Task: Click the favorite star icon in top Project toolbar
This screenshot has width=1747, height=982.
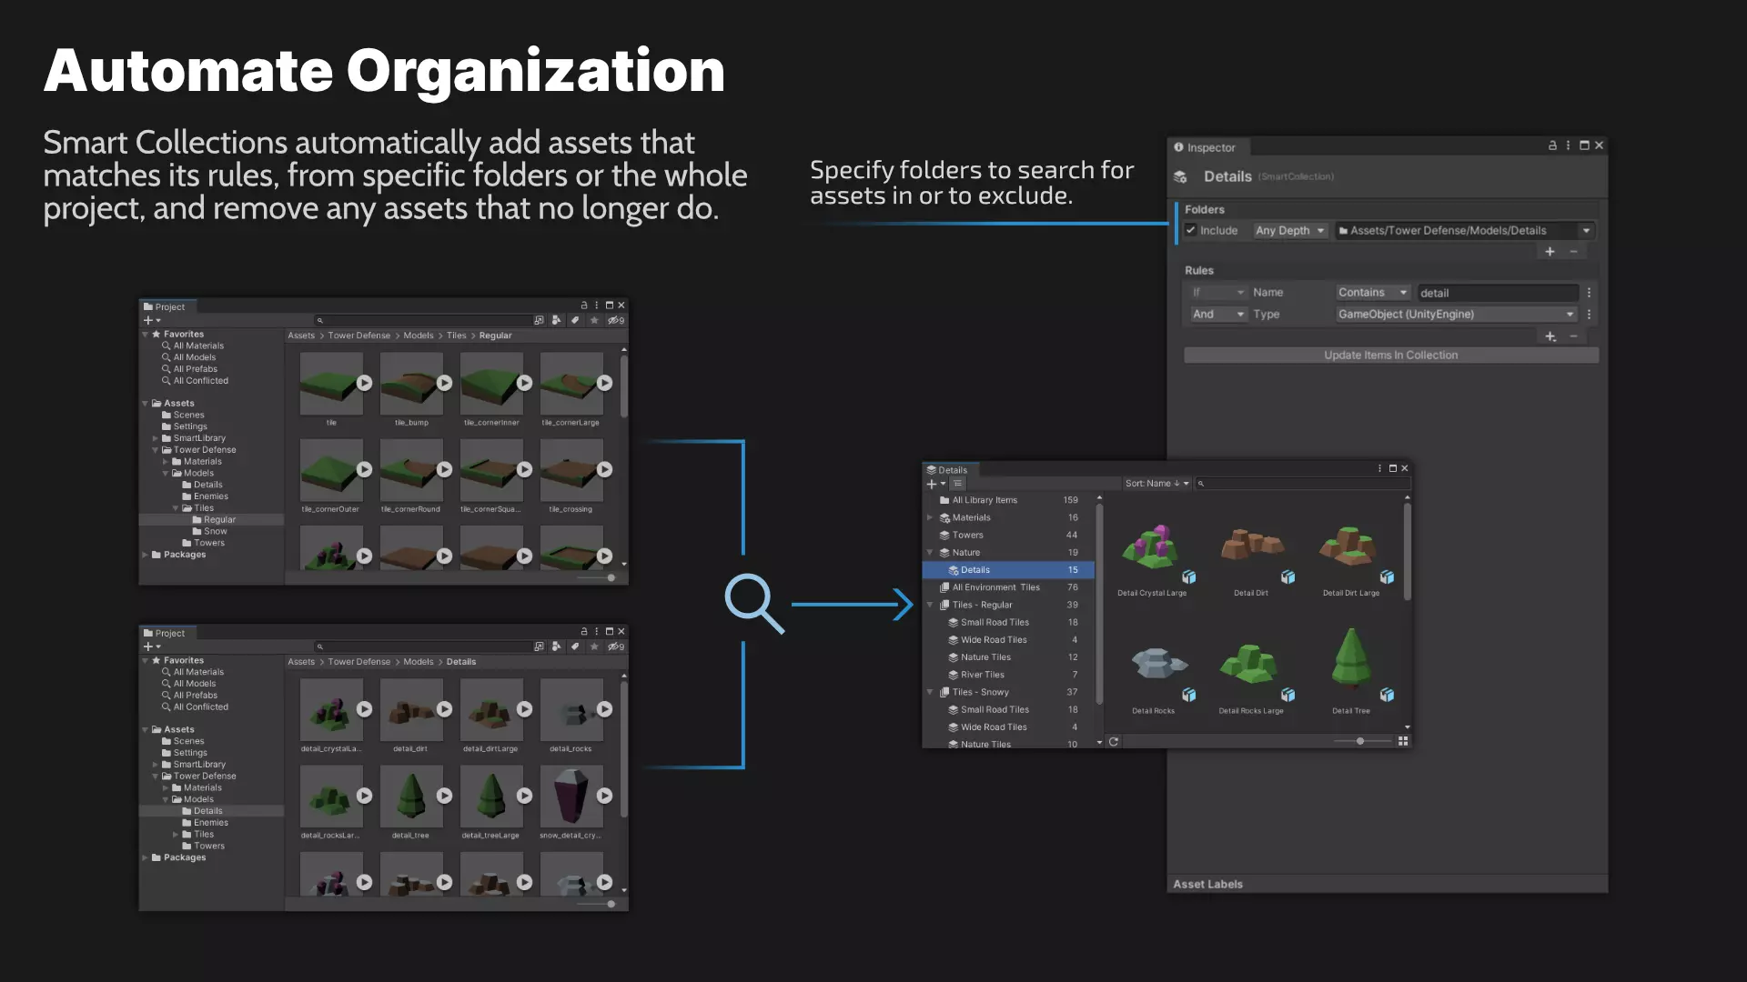Action: [x=594, y=320]
